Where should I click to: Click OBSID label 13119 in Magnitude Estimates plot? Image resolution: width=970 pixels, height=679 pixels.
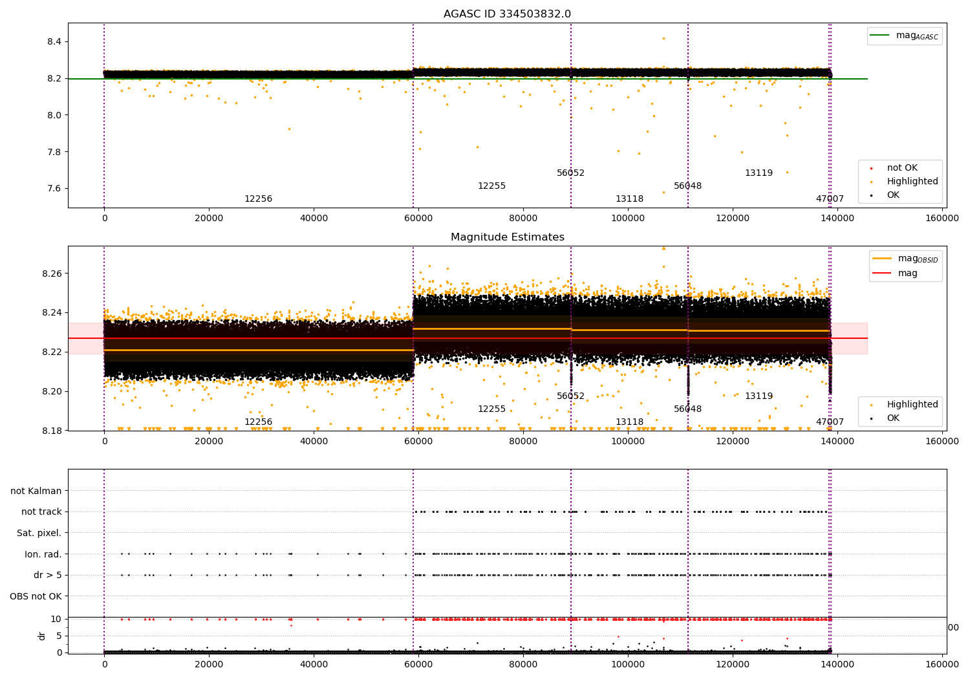point(759,396)
